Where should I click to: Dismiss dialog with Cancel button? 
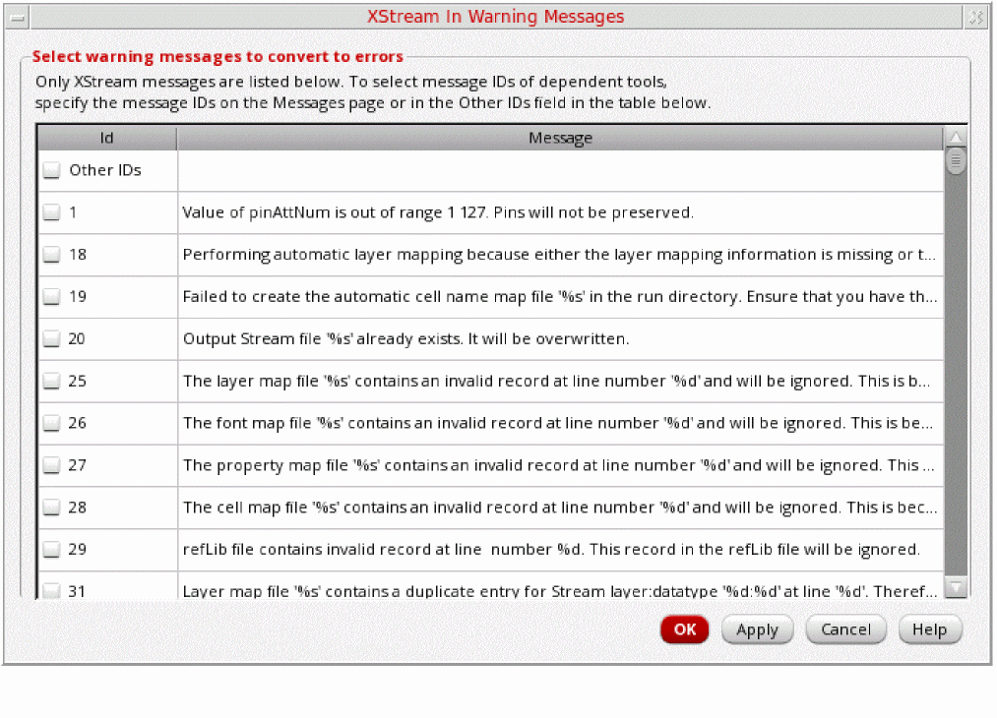point(845,629)
